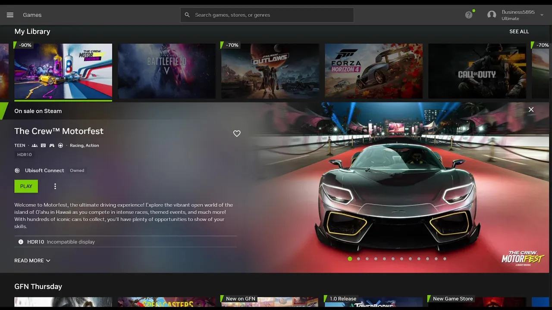Click the HDR10 info circle icon
Image resolution: width=552 pixels, height=310 pixels.
point(21,242)
